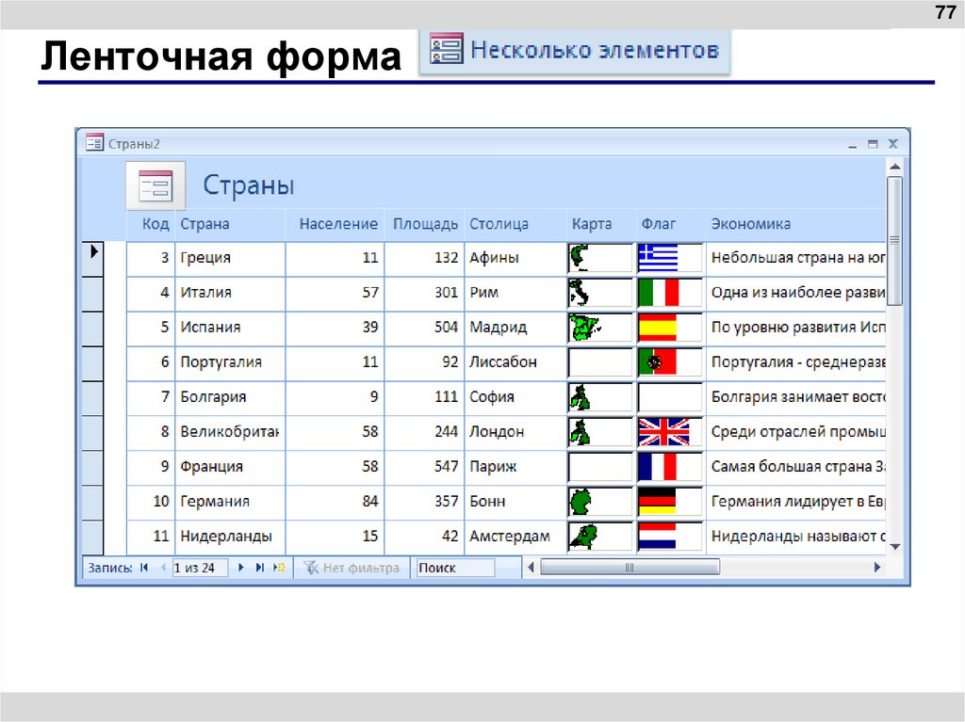Create a new record using new-record icon
This screenshot has width=965, height=722.
click(278, 567)
